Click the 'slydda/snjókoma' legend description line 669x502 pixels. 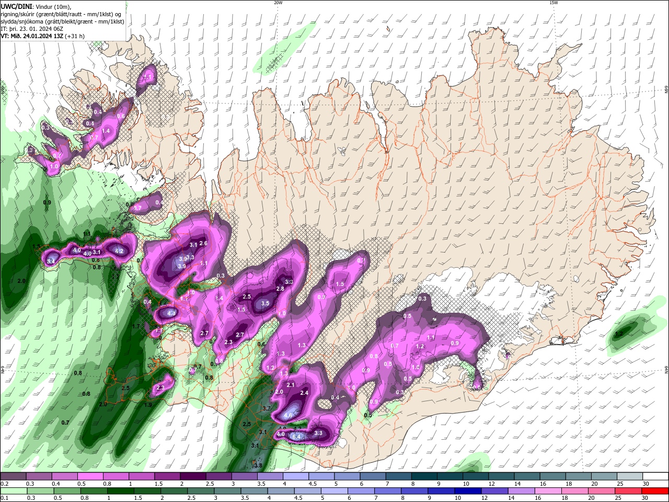62,21
